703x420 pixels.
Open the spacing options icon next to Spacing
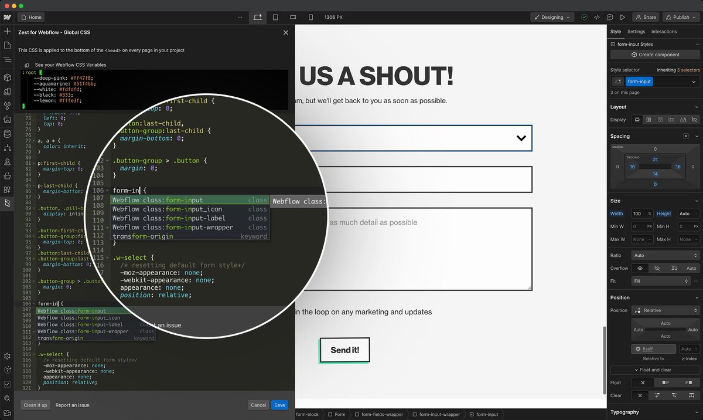[x=686, y=136]
